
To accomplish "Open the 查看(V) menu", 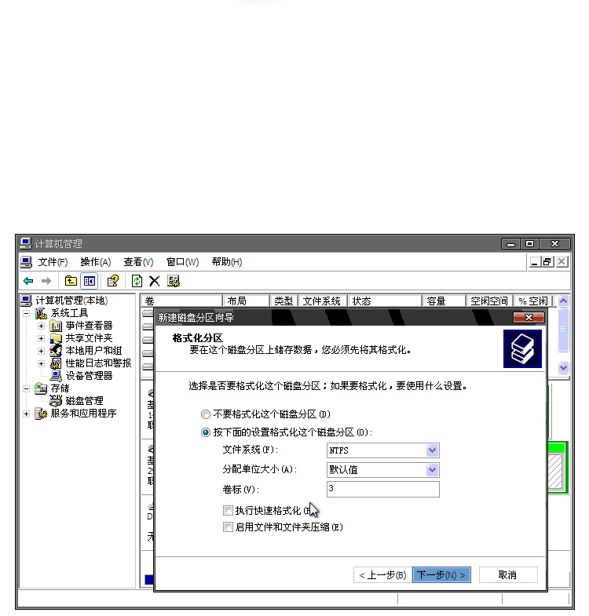I will pos(138,262).
